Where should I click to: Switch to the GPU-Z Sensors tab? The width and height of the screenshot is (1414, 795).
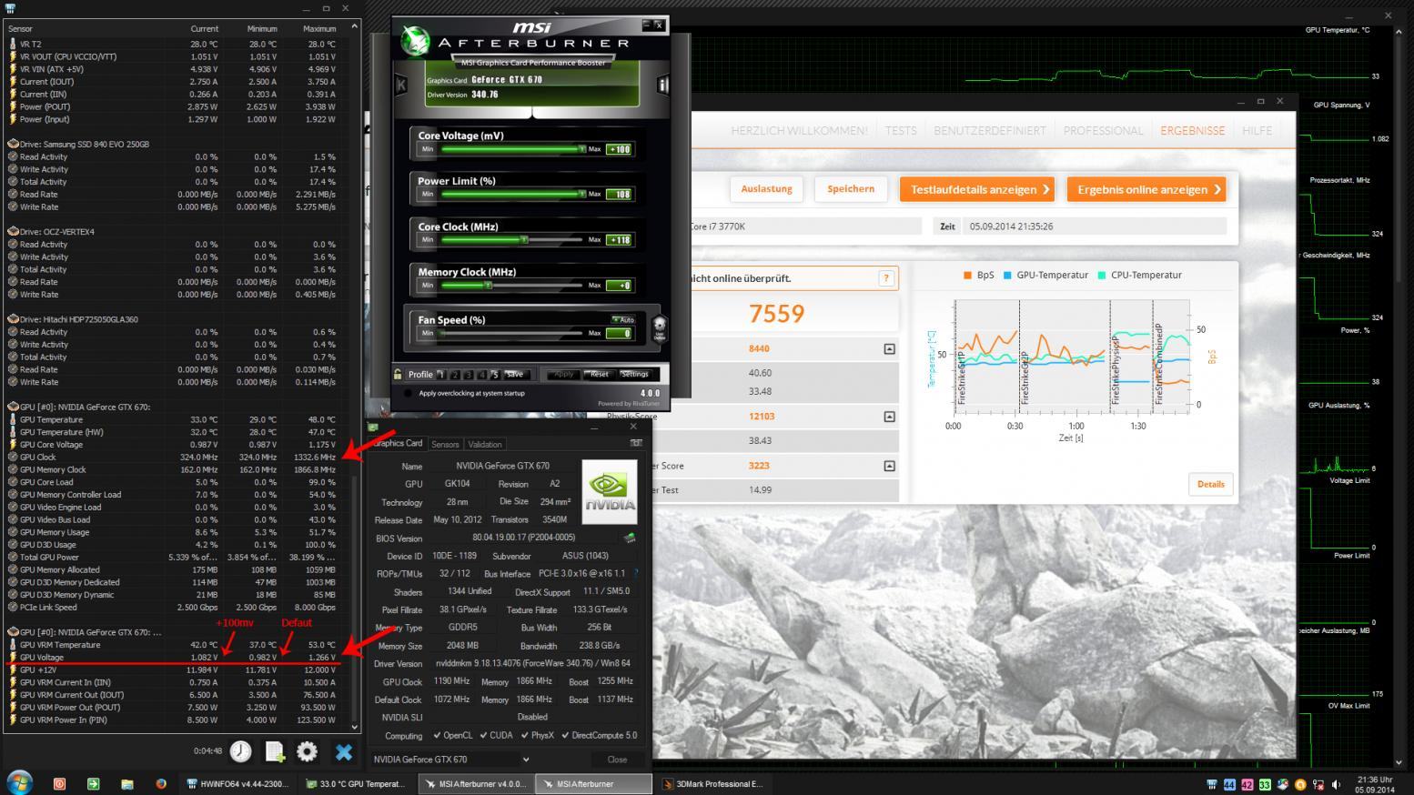tap(445, 444)
